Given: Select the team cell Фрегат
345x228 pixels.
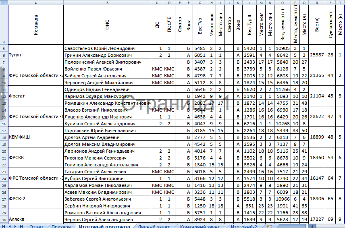Looking at the screenshot, I should (36, 96).
